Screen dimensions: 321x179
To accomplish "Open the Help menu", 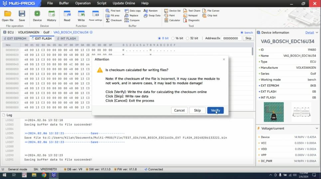I will 145,3.
